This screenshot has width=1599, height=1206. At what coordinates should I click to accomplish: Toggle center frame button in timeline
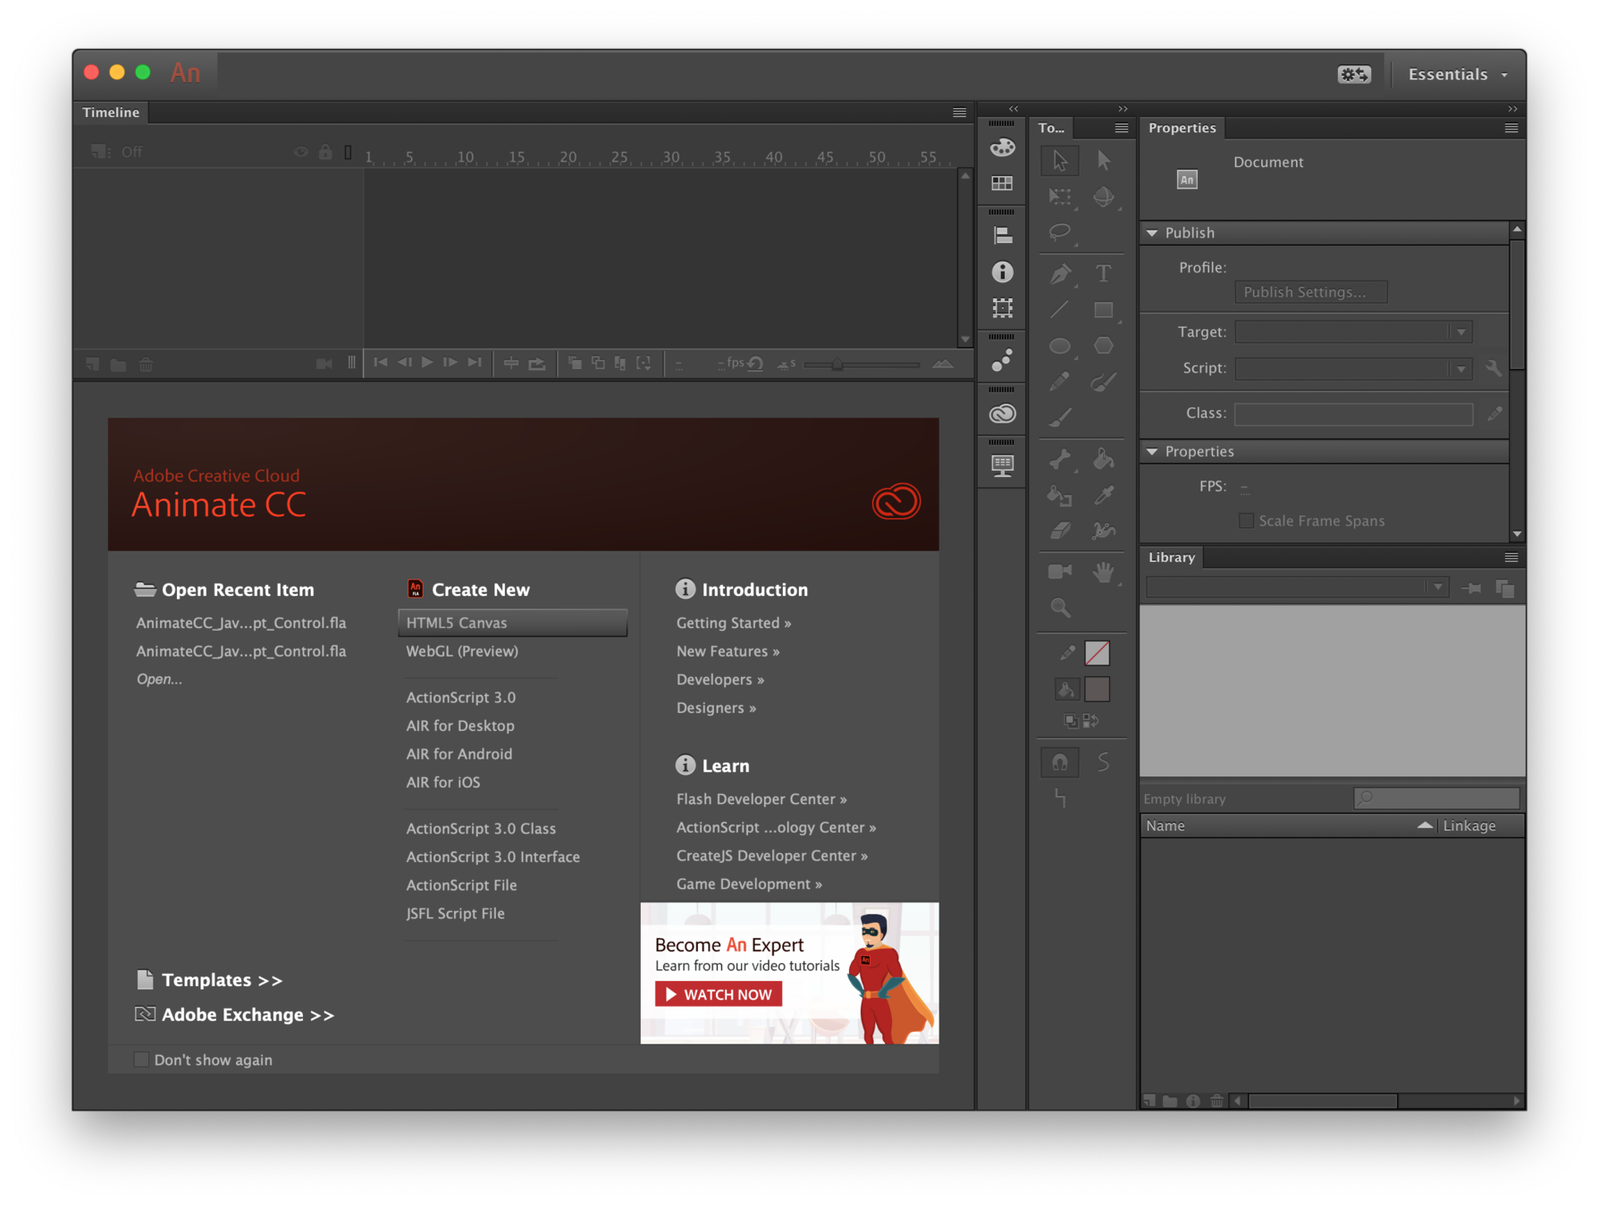point(511,364)
